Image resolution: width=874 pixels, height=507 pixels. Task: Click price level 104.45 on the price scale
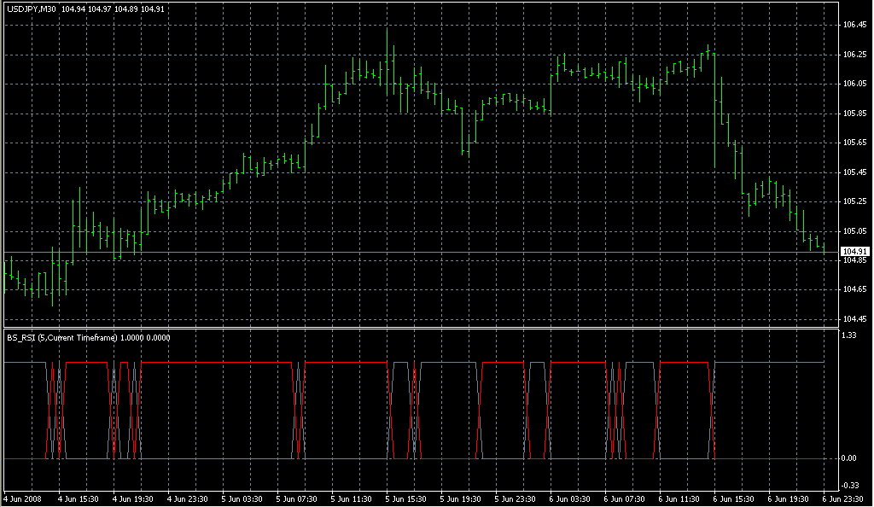pos(855,319)
